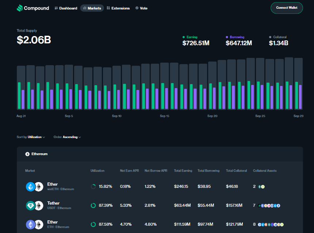Click collateral asset icons in Tether row
This screenshot has width=314, height=233.
click(x=269, y=206)
